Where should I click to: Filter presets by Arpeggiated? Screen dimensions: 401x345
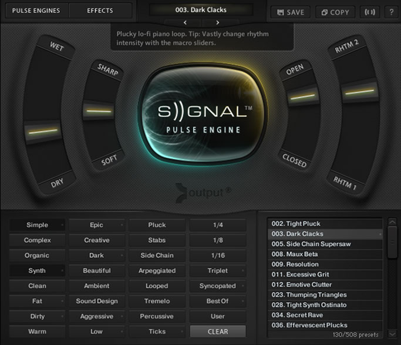pos(157,270)
